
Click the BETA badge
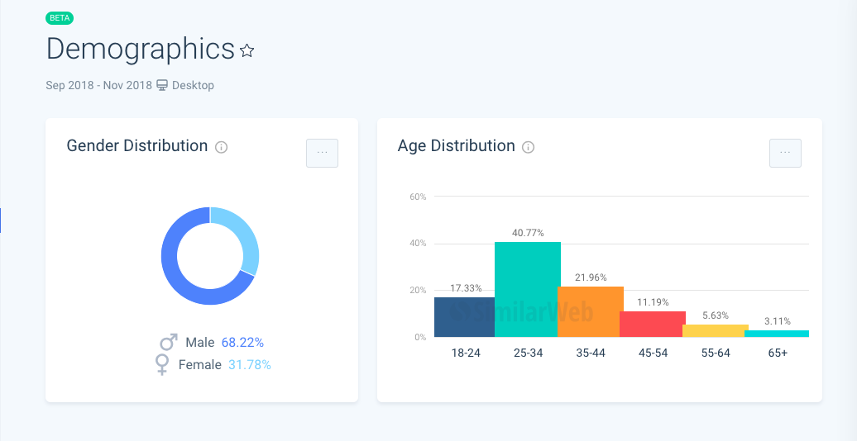point(60,17)
